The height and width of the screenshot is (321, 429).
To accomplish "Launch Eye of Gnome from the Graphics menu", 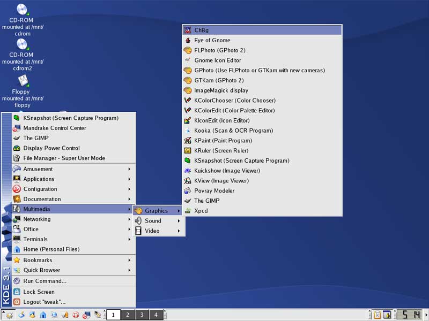I will [x=212, y=40].
